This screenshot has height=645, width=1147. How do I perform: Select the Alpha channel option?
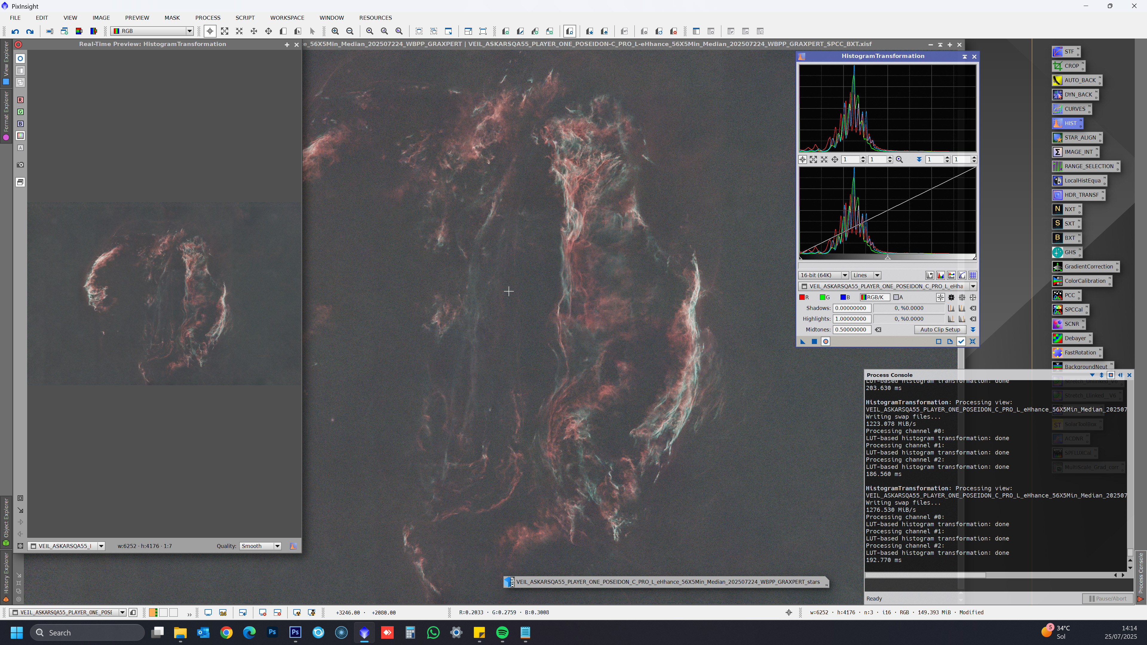(x=898, y=297)
